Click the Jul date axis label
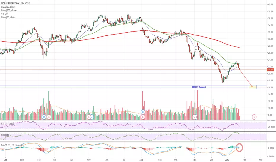This screenshot has height=162, width=276. (124, 160)
